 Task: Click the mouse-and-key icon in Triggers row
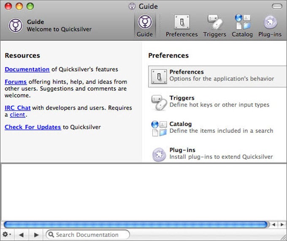point(159,102)
